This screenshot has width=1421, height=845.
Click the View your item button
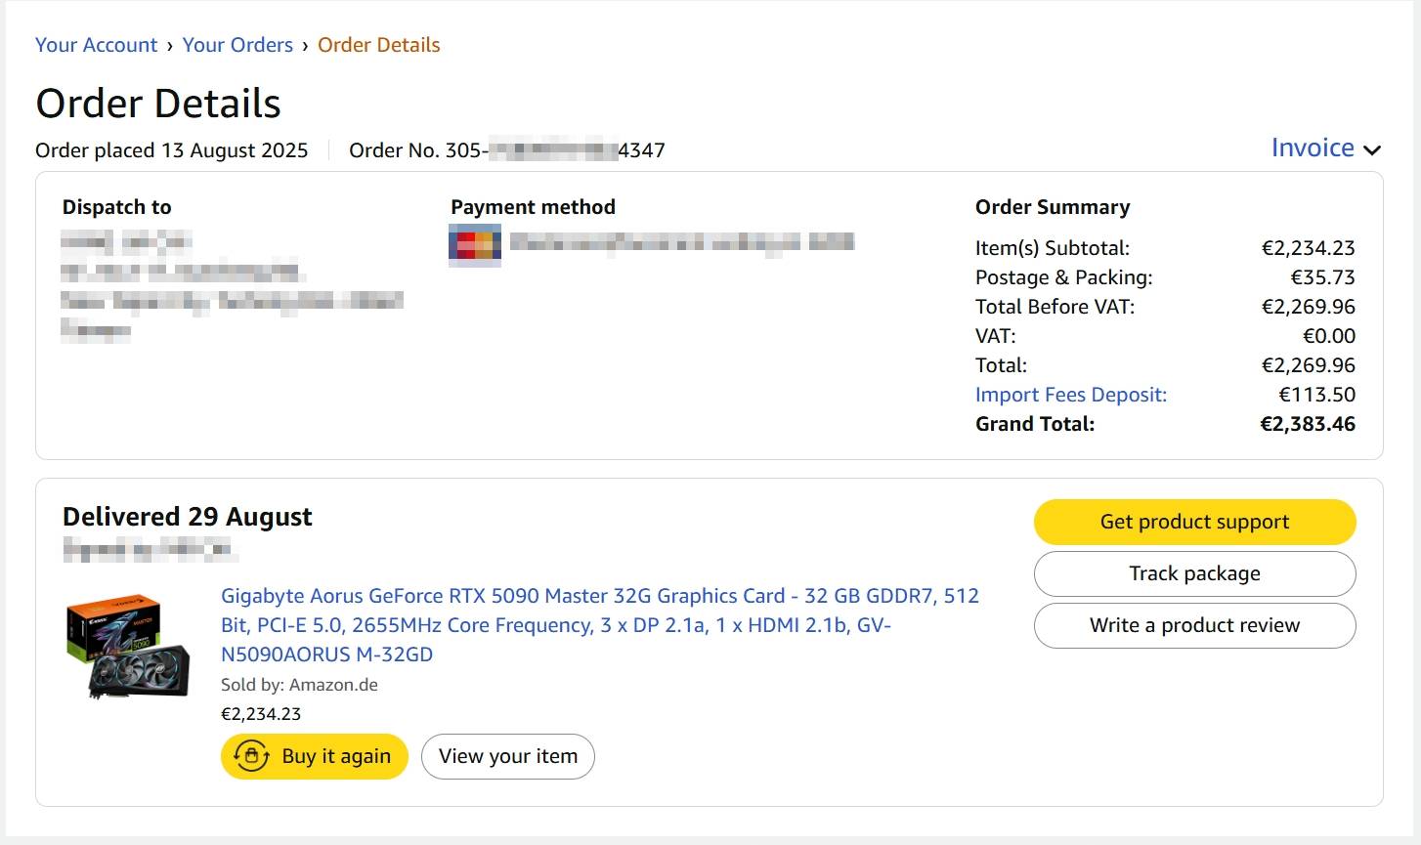point(507,756)
